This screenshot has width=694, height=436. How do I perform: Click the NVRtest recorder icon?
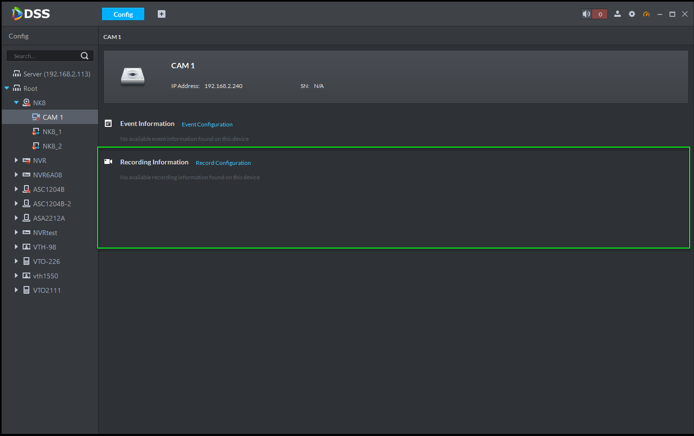click(x=26, y=232)
